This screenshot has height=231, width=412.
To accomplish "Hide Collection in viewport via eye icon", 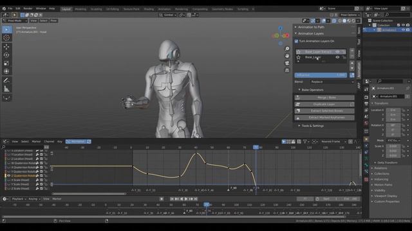I will tap(403, 25).
